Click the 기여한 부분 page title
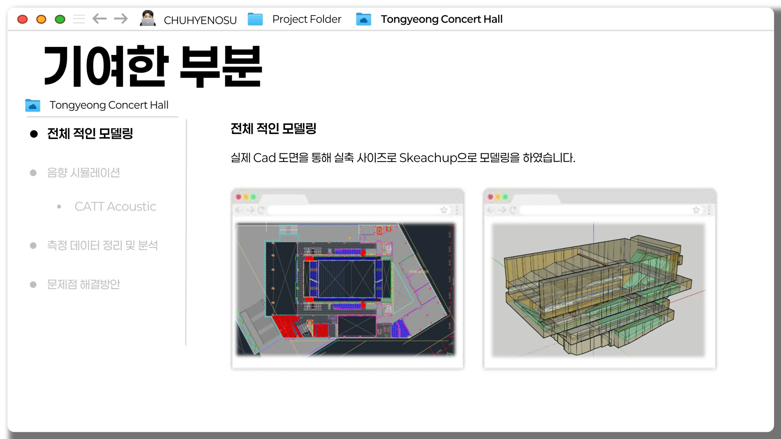The width and height of the screenshot is (781, 439). coord(153,66)
